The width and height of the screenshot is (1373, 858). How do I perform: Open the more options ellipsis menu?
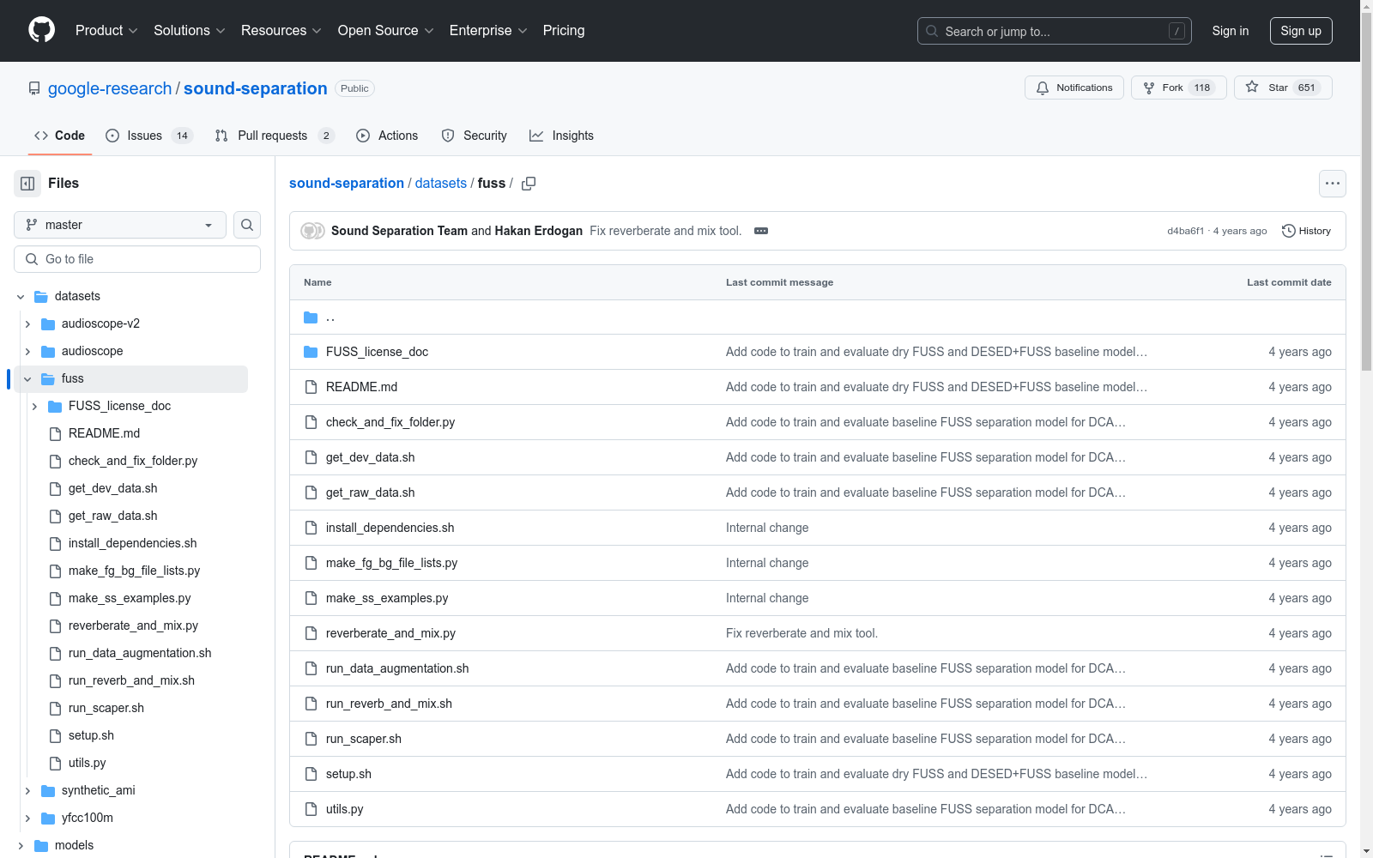coord(1332,184)
